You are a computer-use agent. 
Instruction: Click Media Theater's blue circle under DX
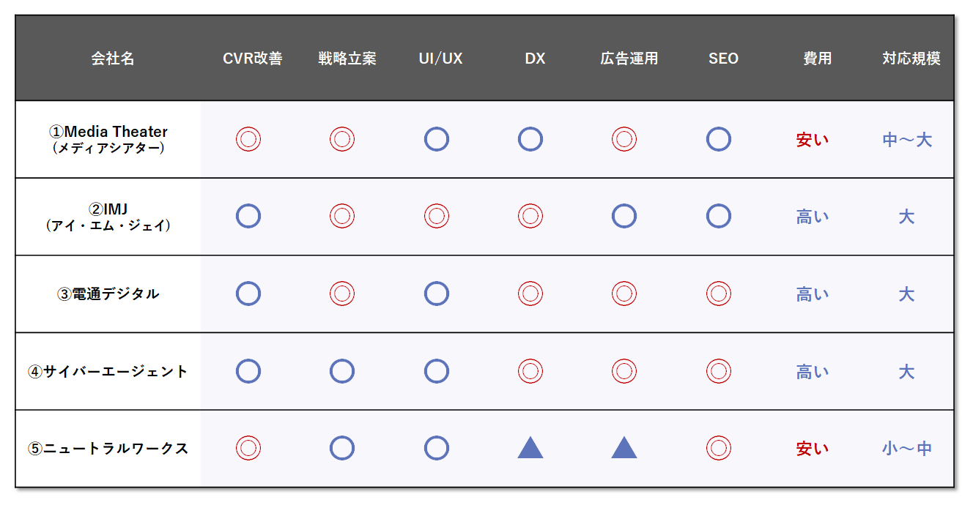[530, 139]
